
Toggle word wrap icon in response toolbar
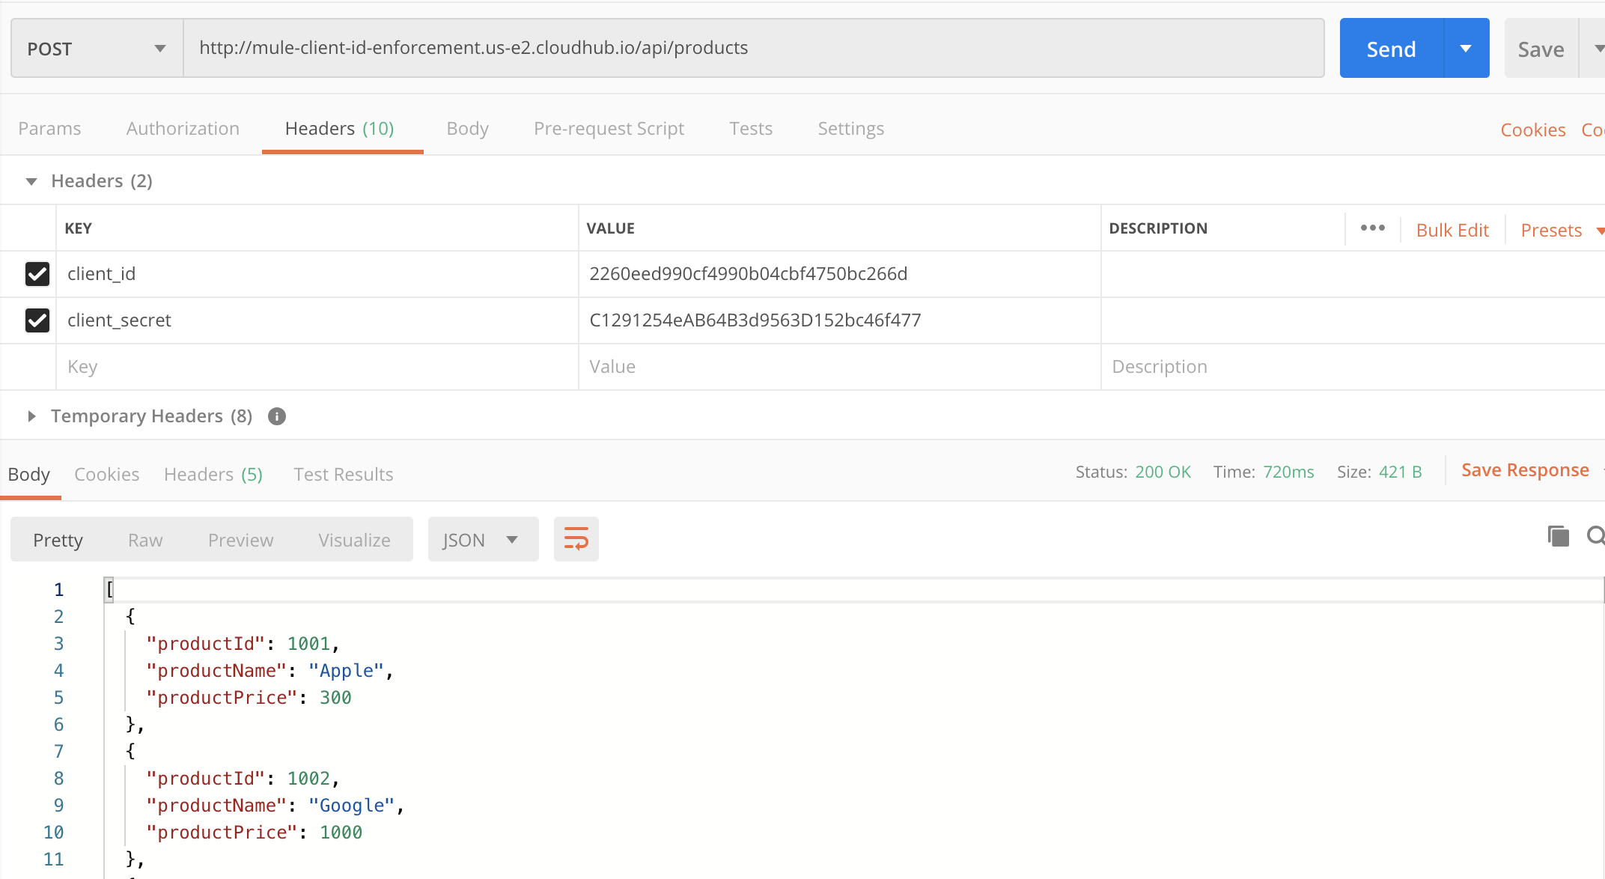coord(576,539)
